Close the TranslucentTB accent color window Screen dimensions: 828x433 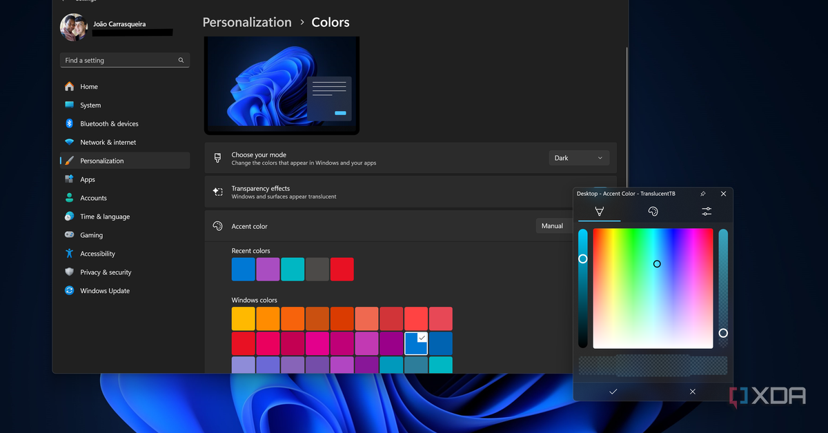(723, 194)
